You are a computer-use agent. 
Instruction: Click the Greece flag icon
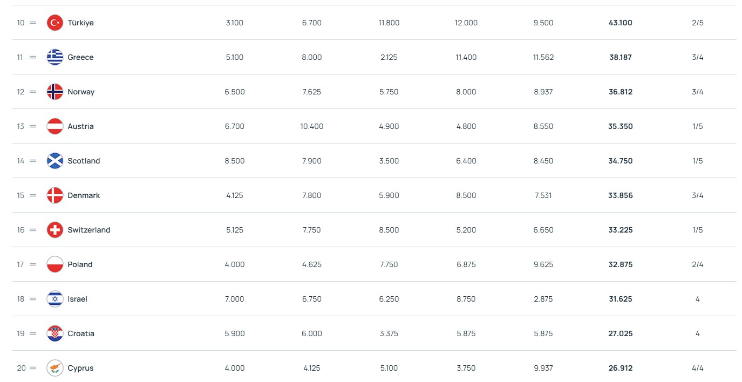[x=55, y=57]
